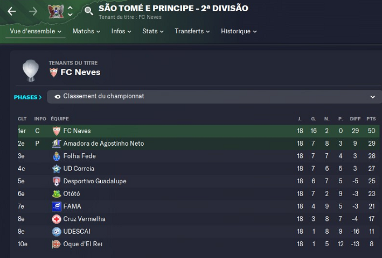Image resolution: width=382 pixels, height=258 pixels.
Task: Click the Folha Fede club badge
Action: (56, 156)
